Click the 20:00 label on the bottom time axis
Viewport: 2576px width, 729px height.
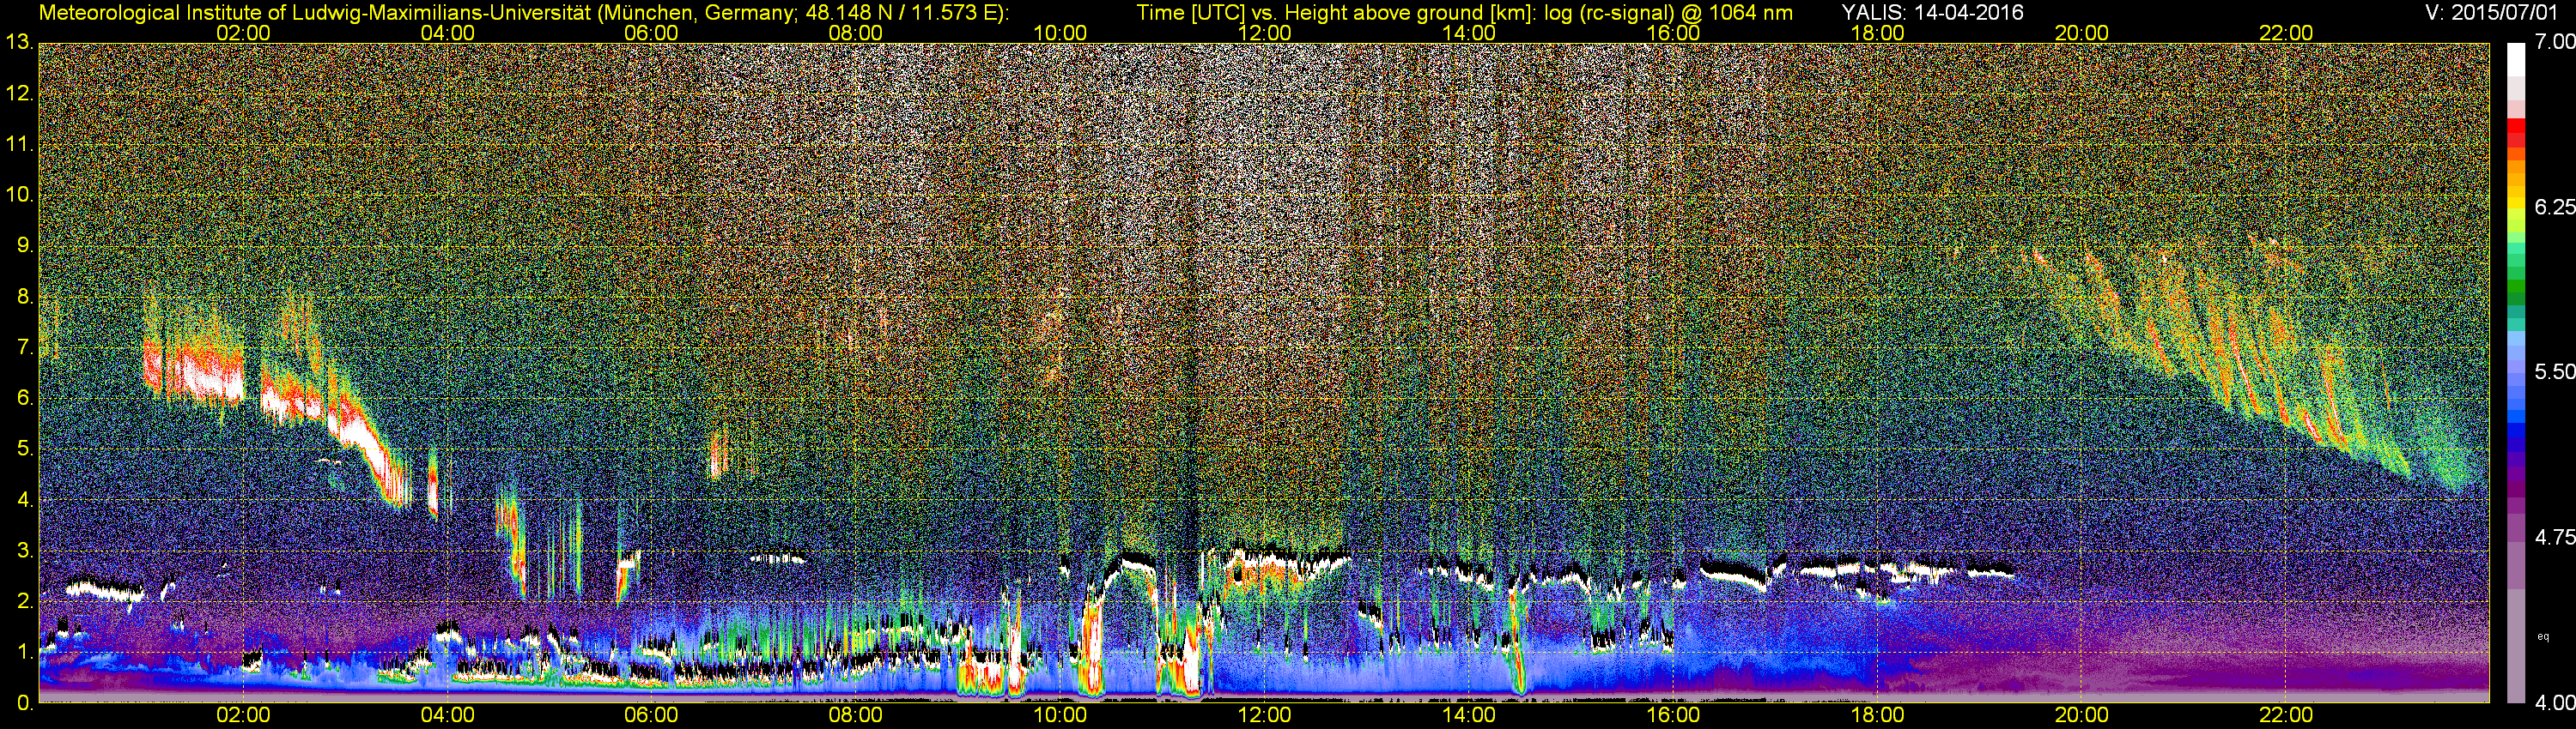click(x=2082, y=715)
